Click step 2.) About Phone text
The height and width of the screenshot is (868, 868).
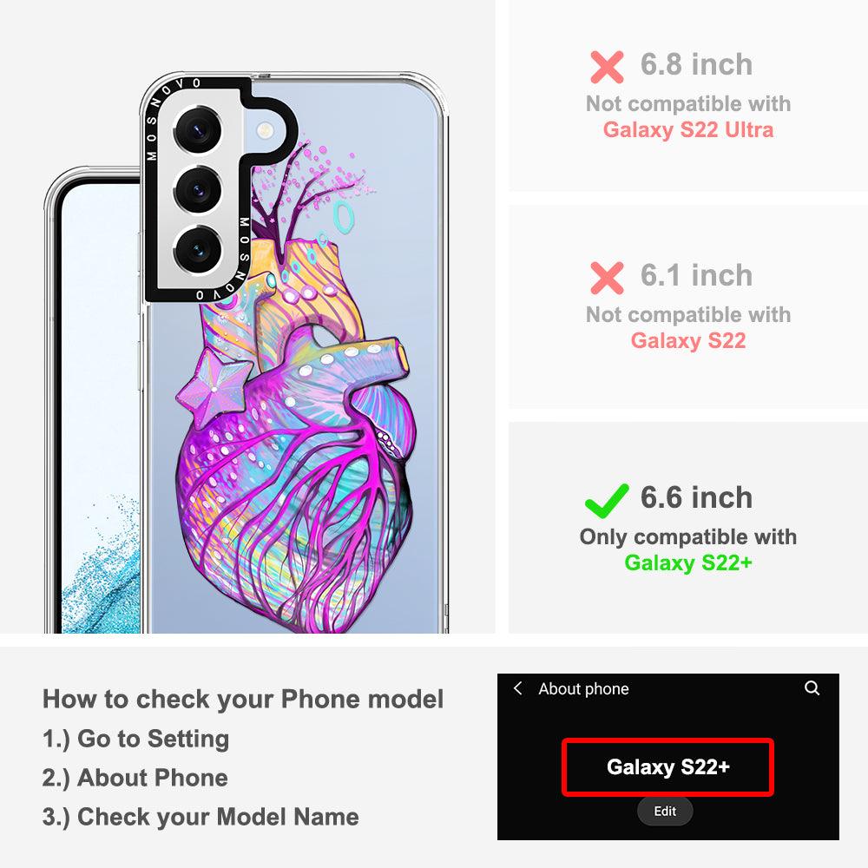click(x=135, y=778)
